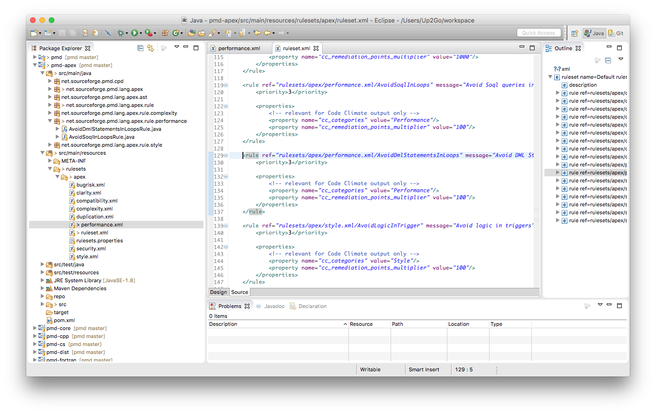Switch to performance.xml editor tab
This screenshot has height=414, width=656.
pos(239,48)
